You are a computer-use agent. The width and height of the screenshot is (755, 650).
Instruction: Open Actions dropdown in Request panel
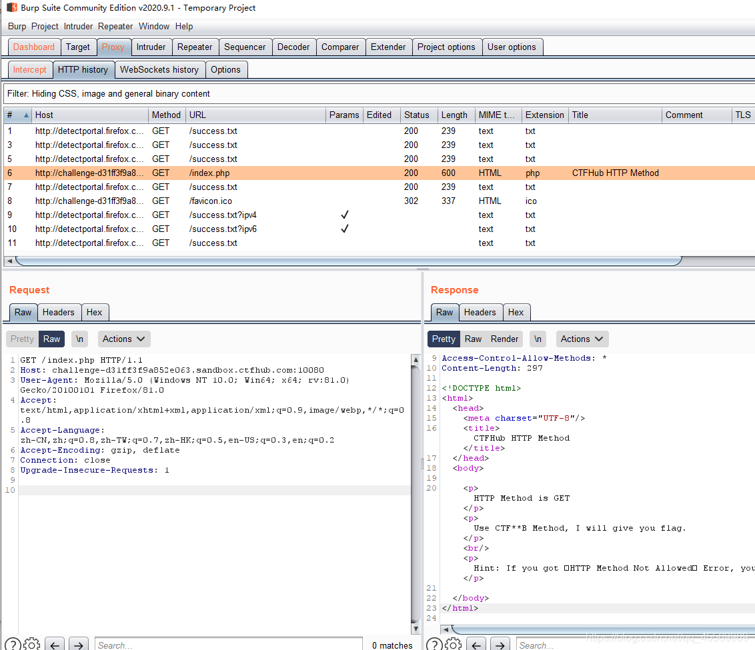(124, 339)
